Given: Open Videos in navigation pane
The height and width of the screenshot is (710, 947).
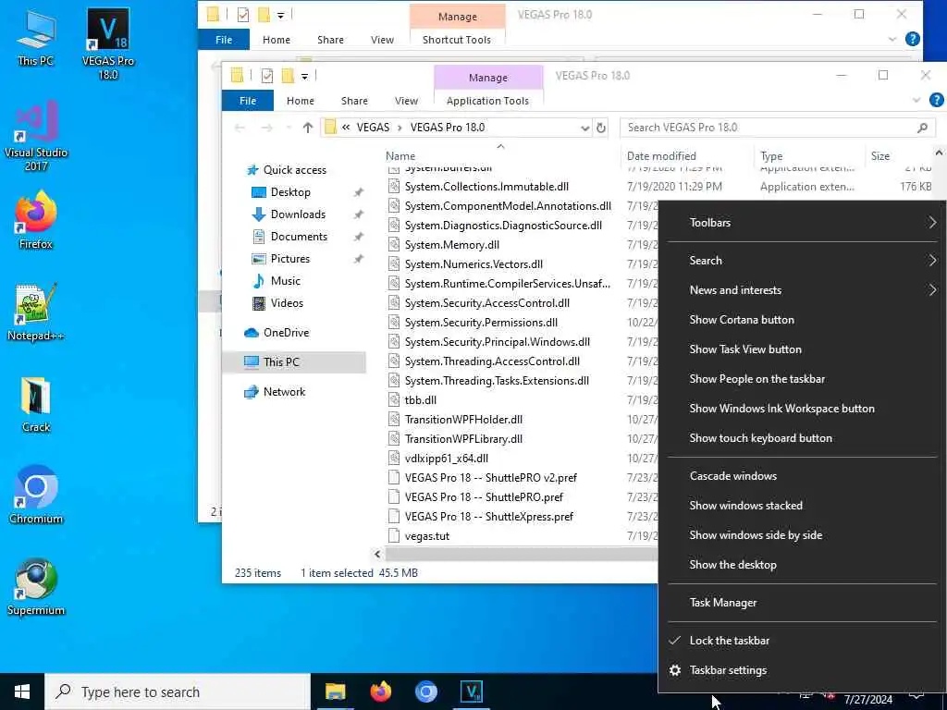Looking at the screenshot, I should point(287,303).
